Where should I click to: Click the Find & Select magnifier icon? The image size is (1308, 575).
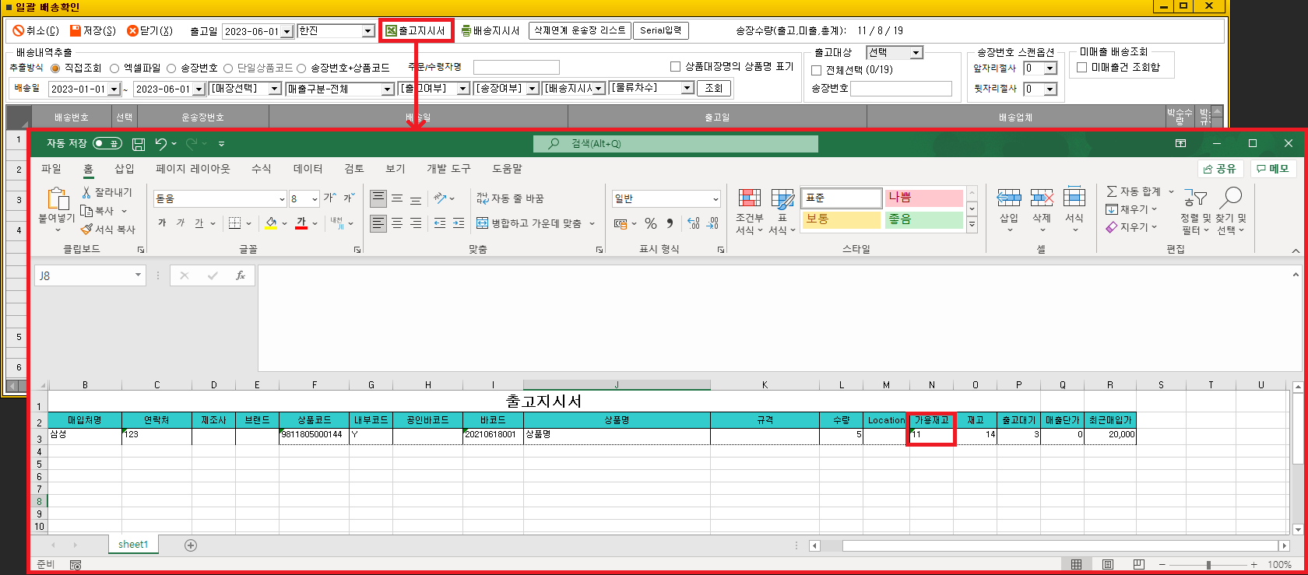1231,198
